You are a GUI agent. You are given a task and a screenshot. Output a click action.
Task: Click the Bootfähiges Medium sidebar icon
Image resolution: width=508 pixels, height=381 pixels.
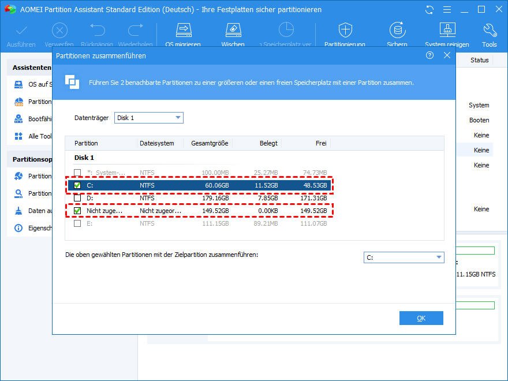(x=18, y=119)
